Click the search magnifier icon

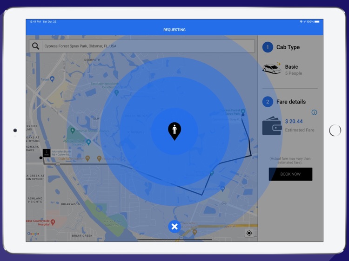(35, 46)
